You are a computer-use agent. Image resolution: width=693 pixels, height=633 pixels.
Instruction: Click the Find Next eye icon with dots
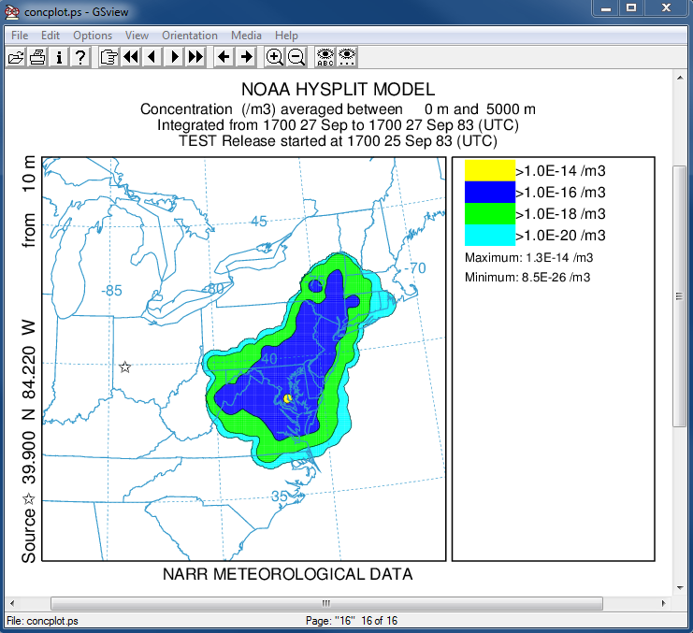coord(347,57)
